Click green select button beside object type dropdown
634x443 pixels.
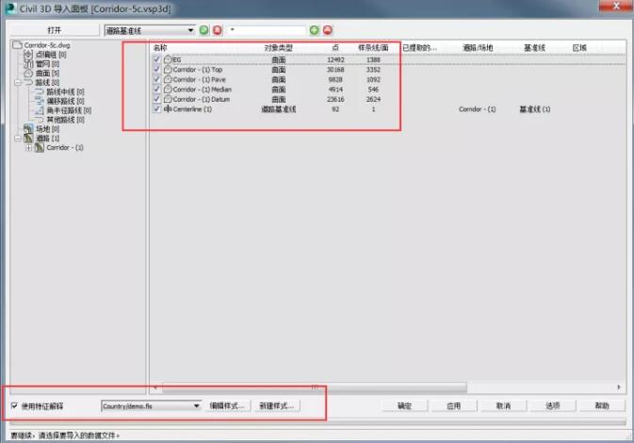204,30
